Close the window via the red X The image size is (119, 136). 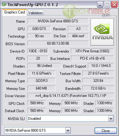coord(114,5)
